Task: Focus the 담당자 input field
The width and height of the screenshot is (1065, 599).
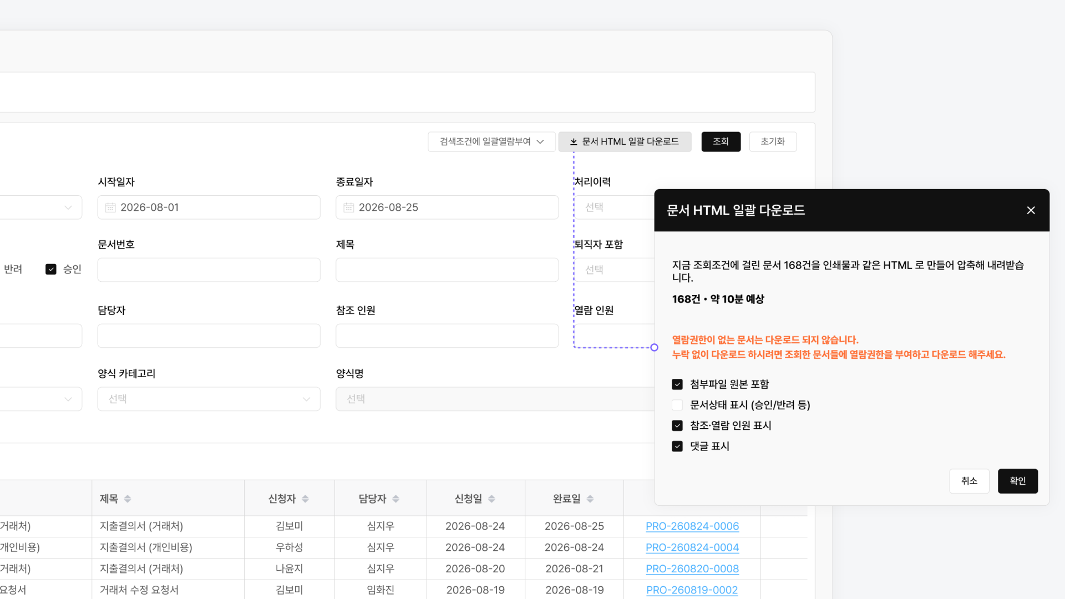Action: [209, 336]
